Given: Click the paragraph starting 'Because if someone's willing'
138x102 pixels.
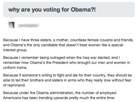Looking at the screenshot, I should point(67,80).
